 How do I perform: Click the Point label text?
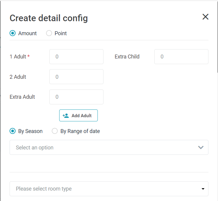coord(61,33)
